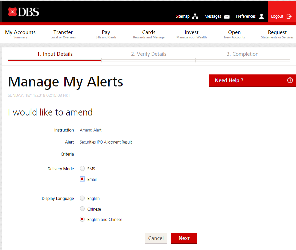This screenshot has width=296, height=250.
Task: Choose English display language
Action: coord(82,198)
